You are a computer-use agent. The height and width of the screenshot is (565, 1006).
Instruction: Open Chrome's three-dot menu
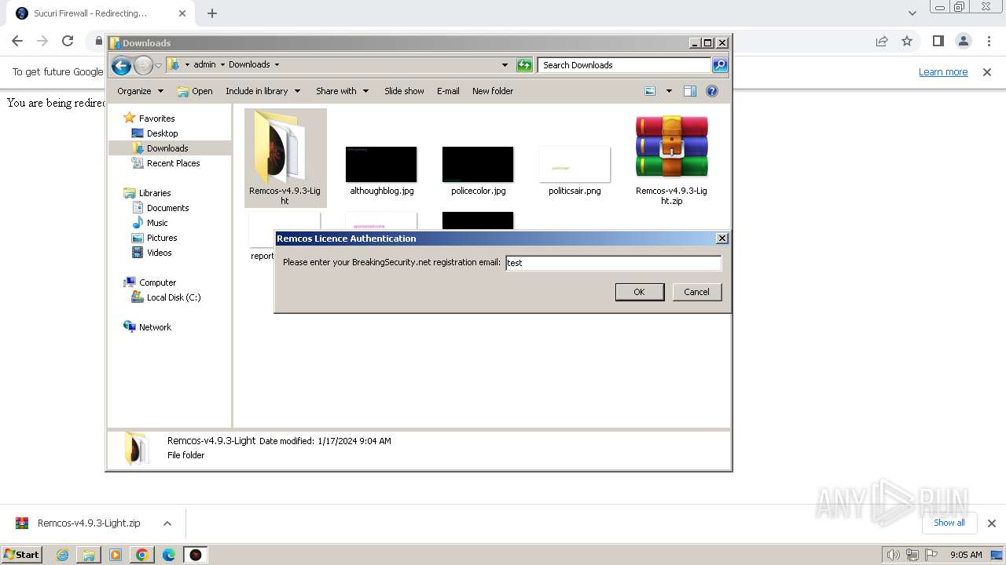coord(988,41)
